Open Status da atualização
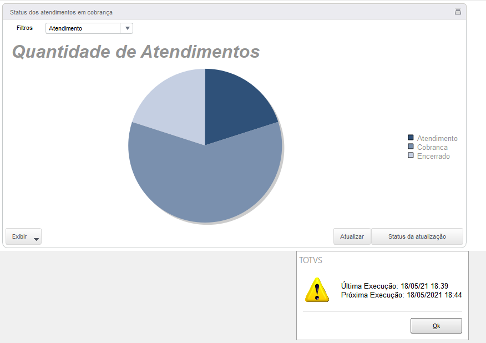Viewport: 486px width, 343px height. [417, 236]
